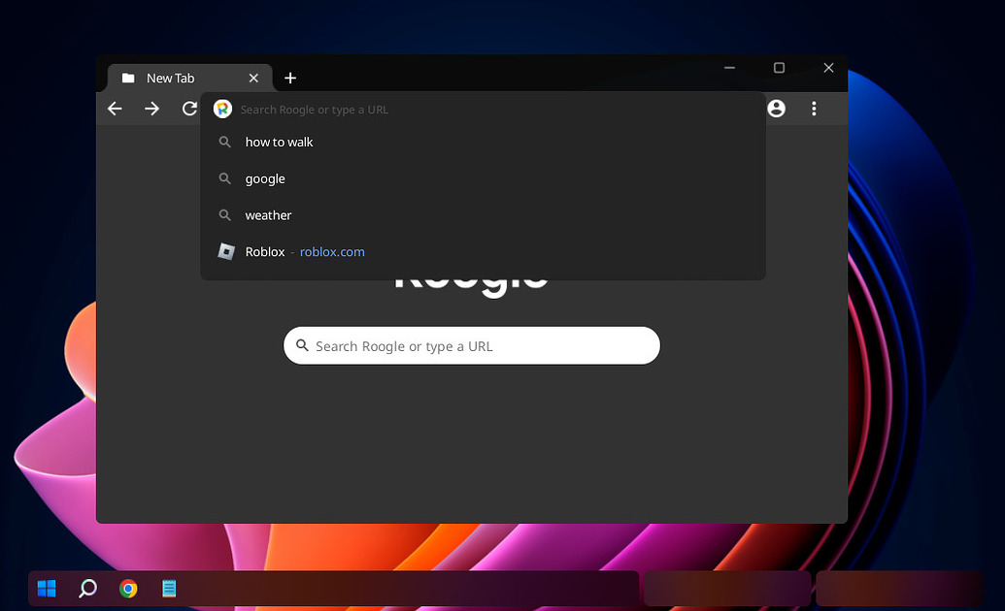Viewport: 1005px width, 611px height.
Task: Open a new browser tab
Action: (289, 78)
